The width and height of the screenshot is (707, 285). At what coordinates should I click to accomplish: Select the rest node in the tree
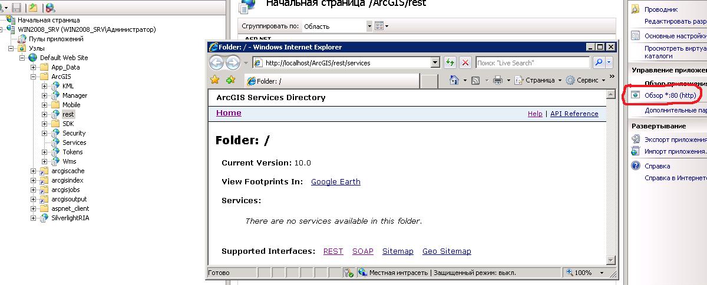click(68, 114)
